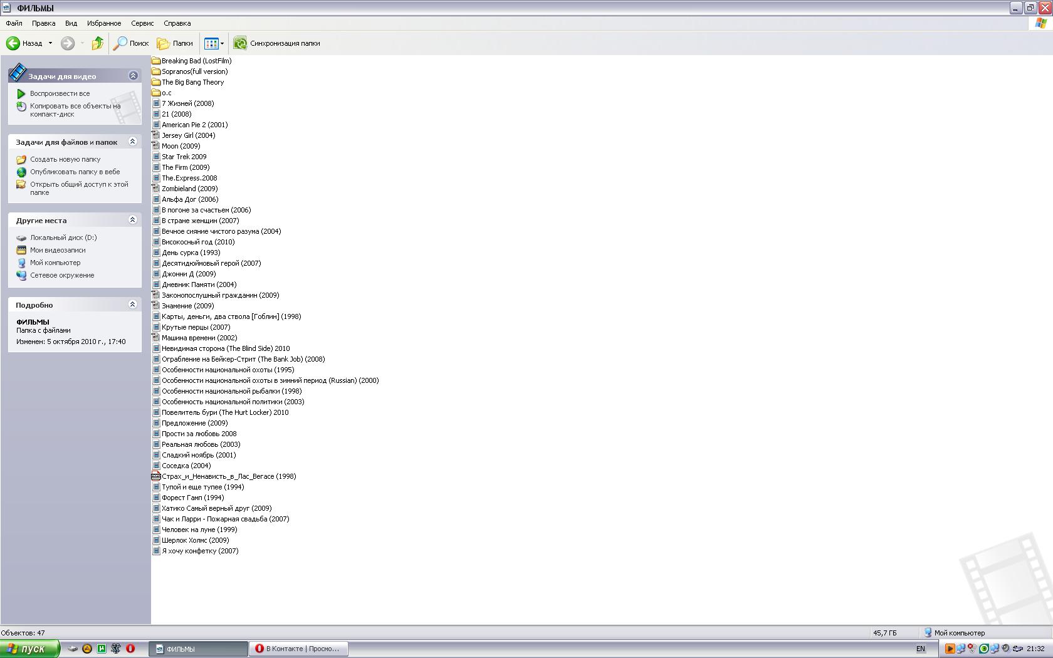This screenshot has height=658, width=1053.
Task: Select Форест Гамп (1994) file
Action: pos(188,498)
